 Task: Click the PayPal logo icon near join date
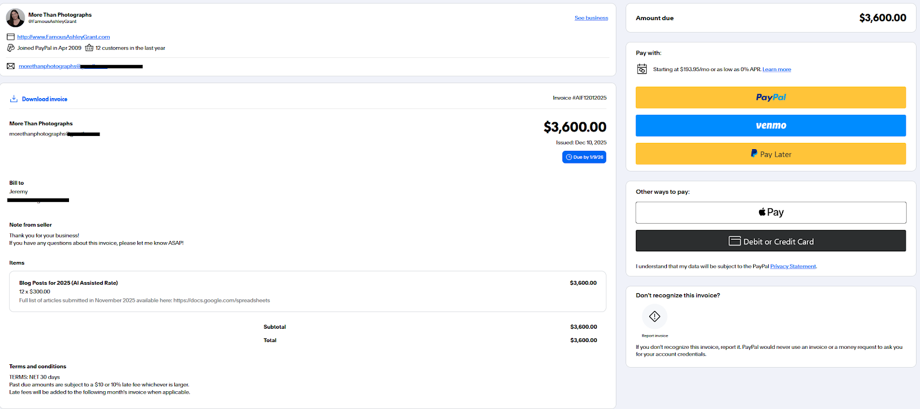point(10,48)
